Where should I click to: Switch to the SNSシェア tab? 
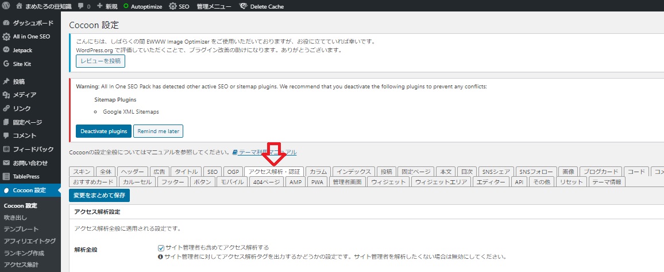pos(496,172)
